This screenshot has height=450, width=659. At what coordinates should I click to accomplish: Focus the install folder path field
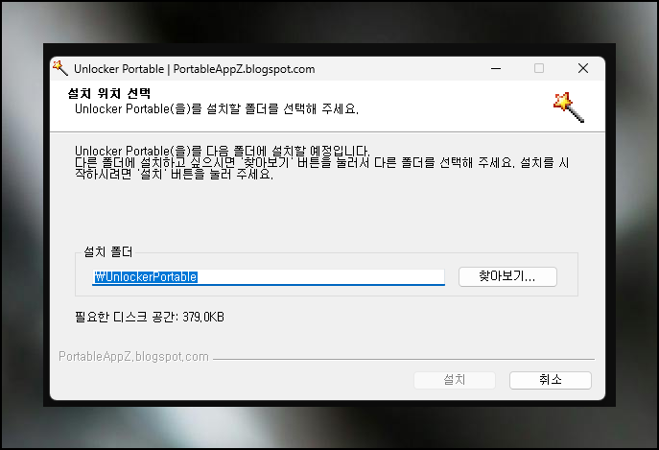pyautogui.click(x=269, y=277)
